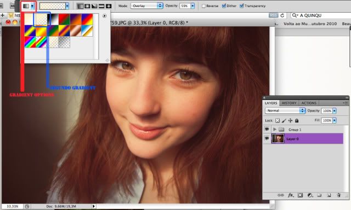
Task: Select the Linear Gradient style icon
Action: 80,6
